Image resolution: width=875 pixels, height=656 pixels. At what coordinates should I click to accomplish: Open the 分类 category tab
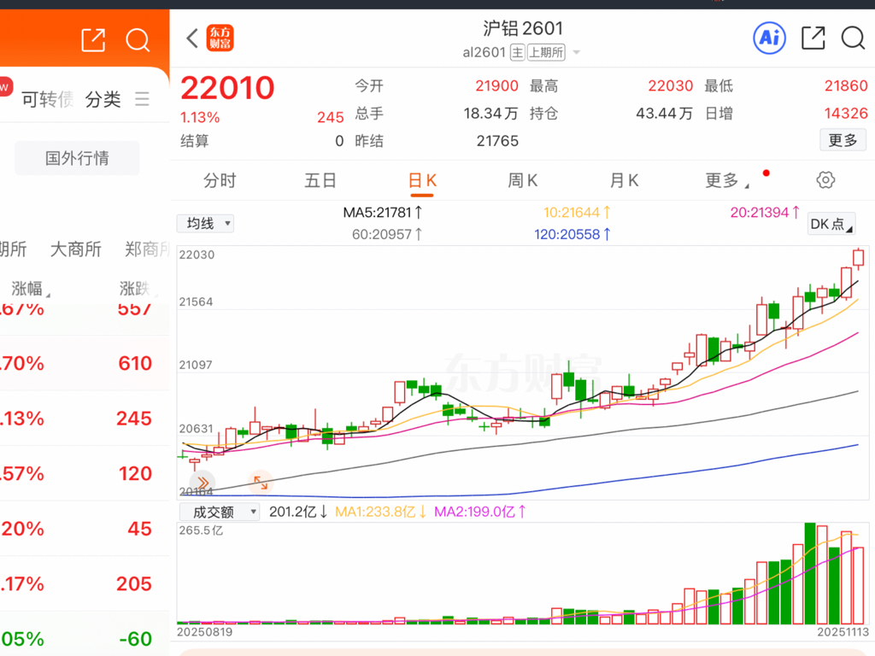tap(103, 99)
